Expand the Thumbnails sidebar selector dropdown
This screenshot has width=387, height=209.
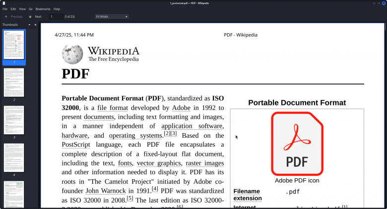29,25
